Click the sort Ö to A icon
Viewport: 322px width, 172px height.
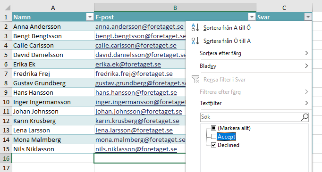coord(195,41)
